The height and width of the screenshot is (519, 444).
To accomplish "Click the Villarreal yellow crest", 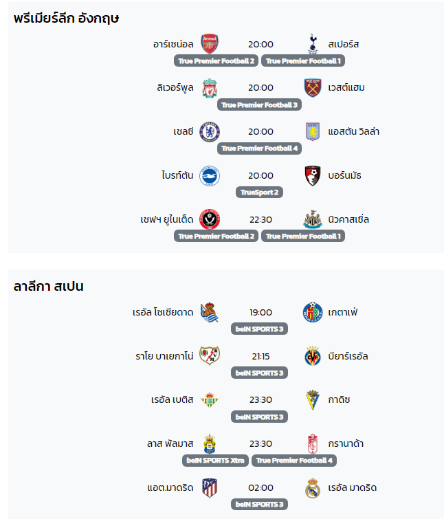I will (313, 356).
